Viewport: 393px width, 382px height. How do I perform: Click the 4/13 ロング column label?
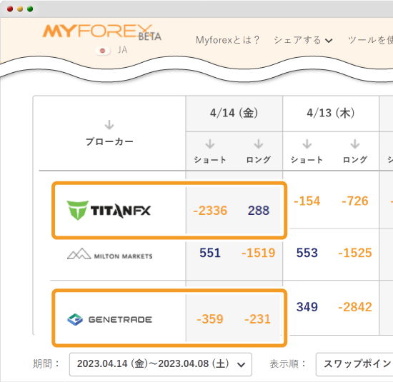click(x=355, y=160)
